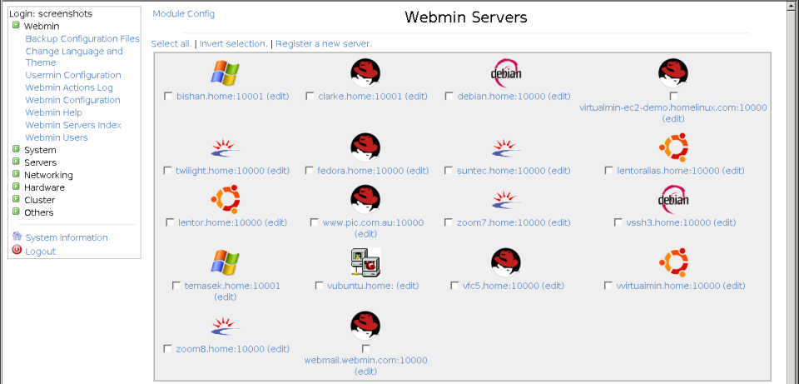
Task: Click the Sun icon above zoom8.home
Action: [226, 326]
